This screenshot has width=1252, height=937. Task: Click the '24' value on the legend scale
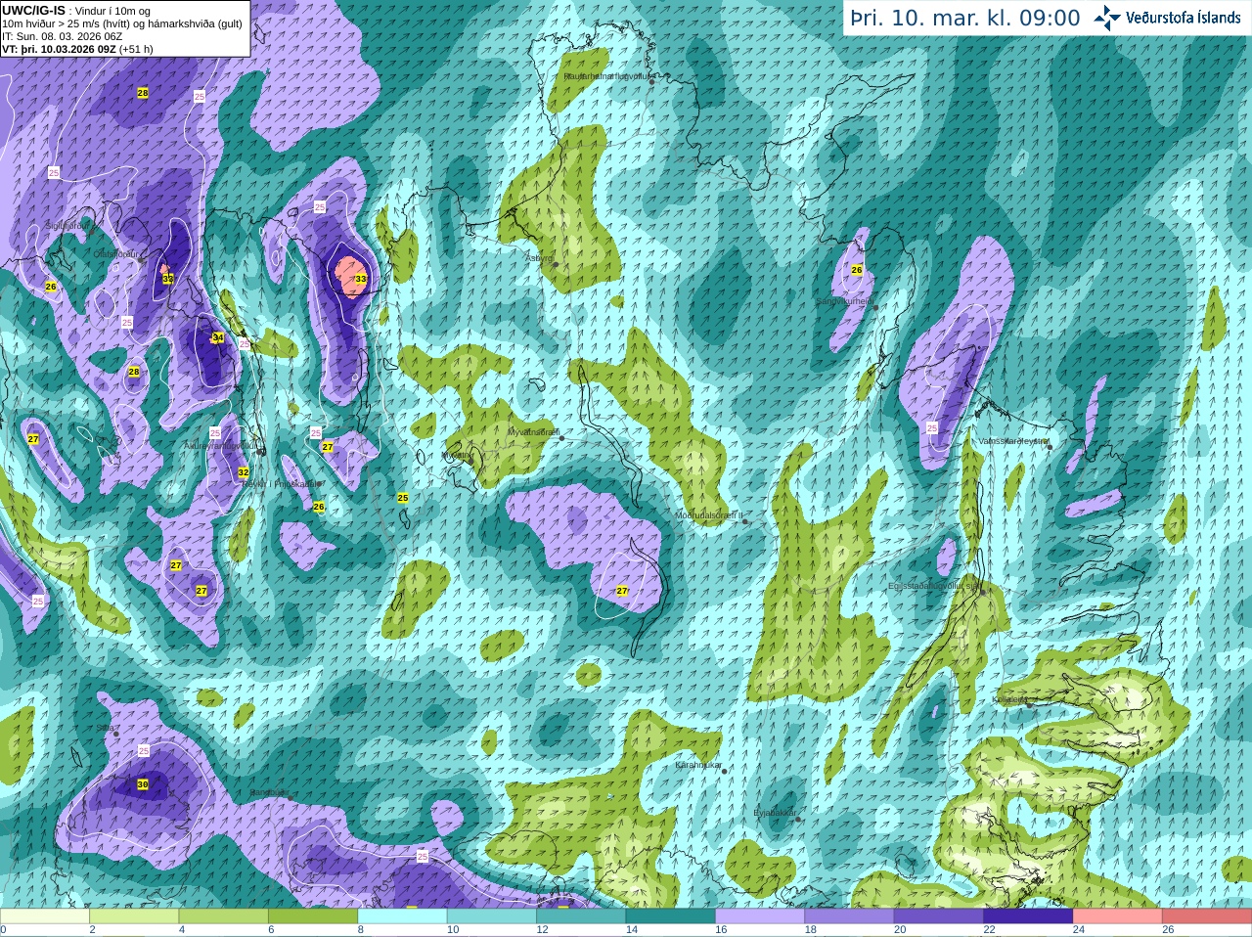point(1079,930)
